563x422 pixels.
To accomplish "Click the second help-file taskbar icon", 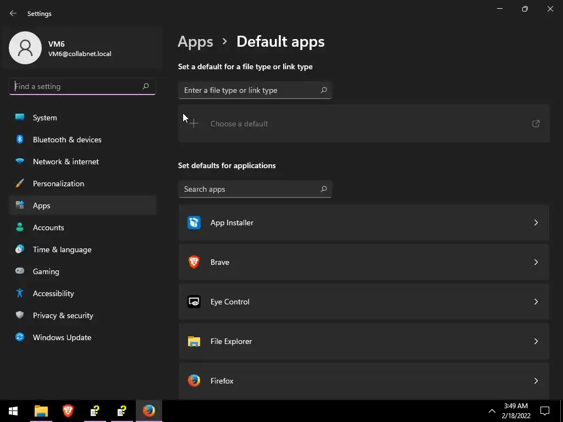I will 122,411.
